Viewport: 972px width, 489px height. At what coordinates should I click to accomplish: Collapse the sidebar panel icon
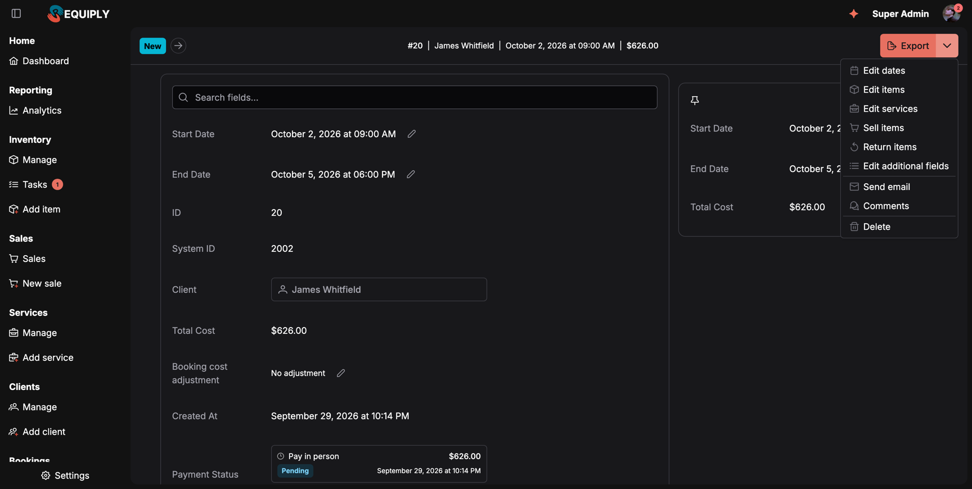point(16,13)
